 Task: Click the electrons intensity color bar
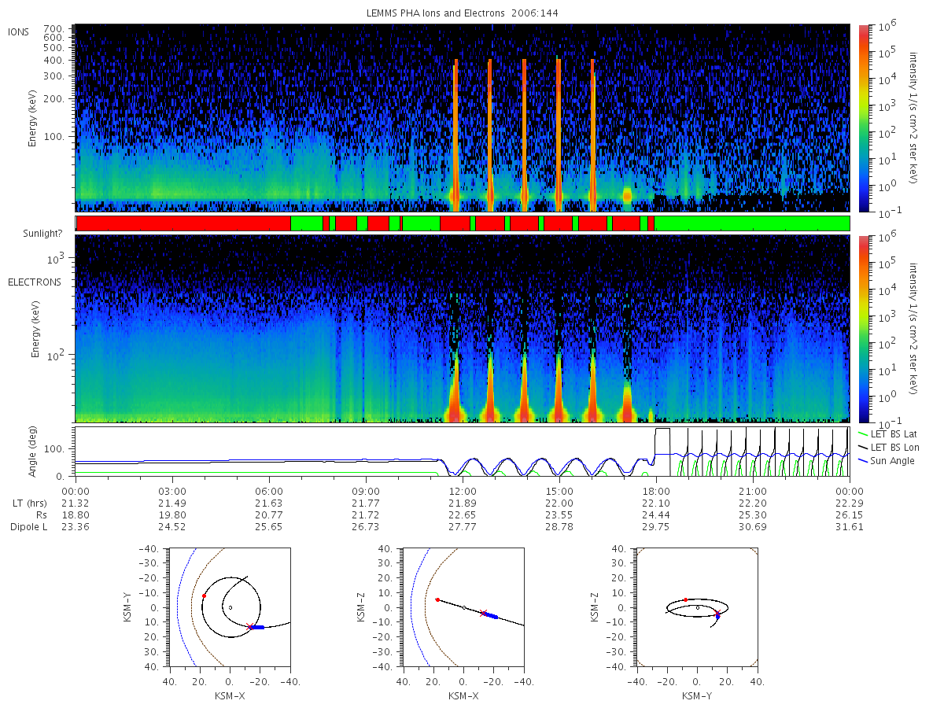(x=863, y=328)
